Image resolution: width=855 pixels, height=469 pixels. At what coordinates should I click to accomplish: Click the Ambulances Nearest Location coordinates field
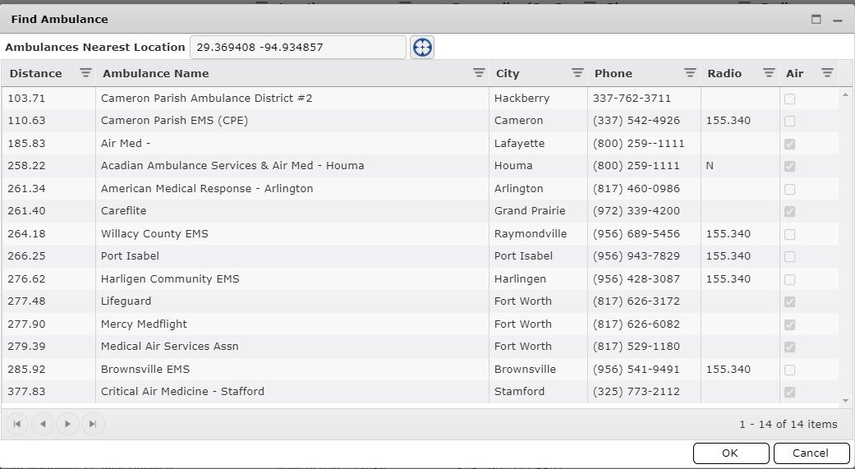297,48
